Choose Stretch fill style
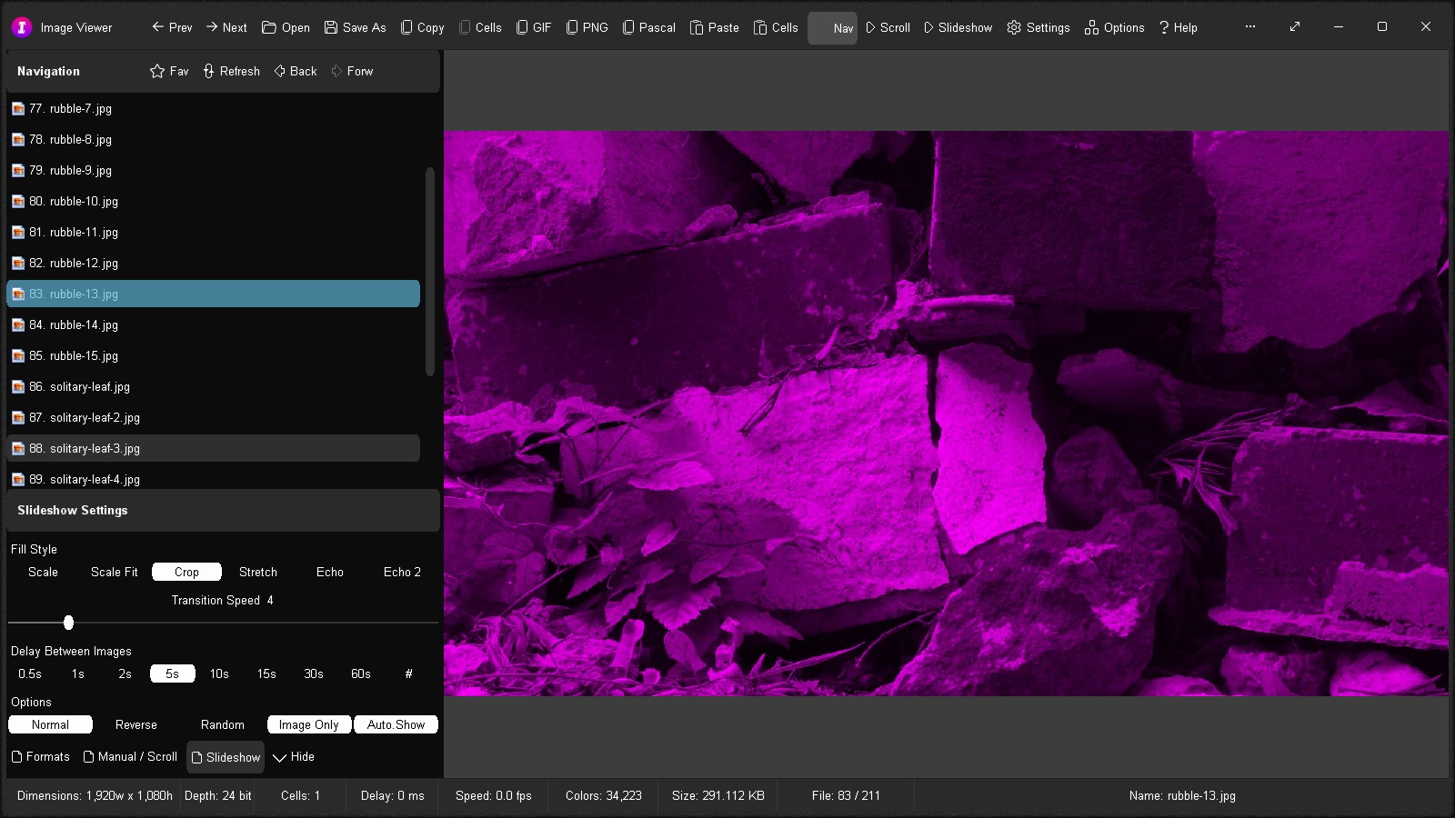 pyautogui.click(x=257, y=572)
